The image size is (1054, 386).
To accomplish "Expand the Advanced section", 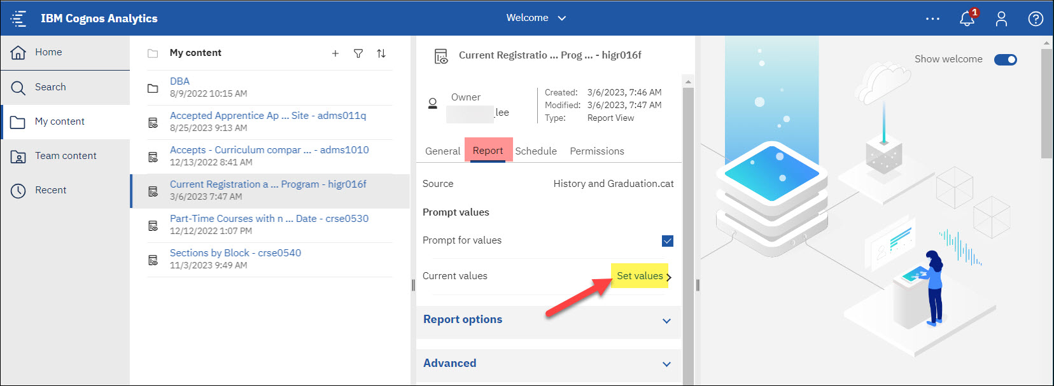I will (x=548, y=364).
